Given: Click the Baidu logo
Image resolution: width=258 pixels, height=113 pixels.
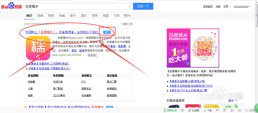Looking at the screenshot, I should click(x=12, y=6).
